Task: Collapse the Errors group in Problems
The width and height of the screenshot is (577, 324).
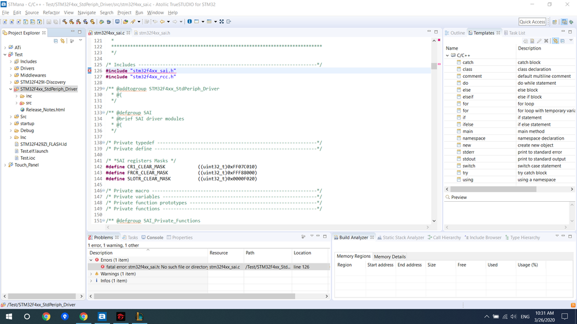Action: tap(91, 260)
